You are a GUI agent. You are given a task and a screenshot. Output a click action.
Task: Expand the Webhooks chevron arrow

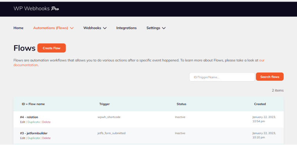click(x=105, y=28)
